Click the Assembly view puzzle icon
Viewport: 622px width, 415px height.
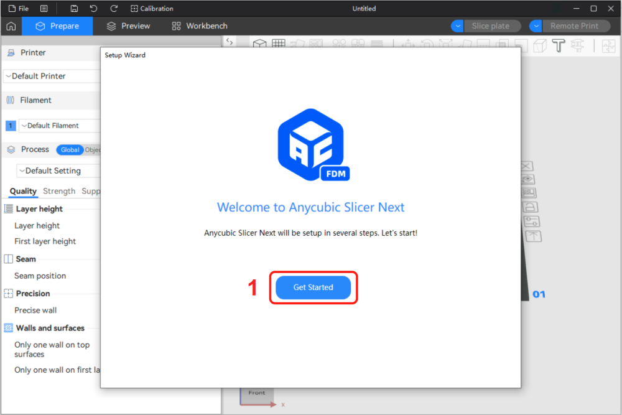click(x=608, y=45)
